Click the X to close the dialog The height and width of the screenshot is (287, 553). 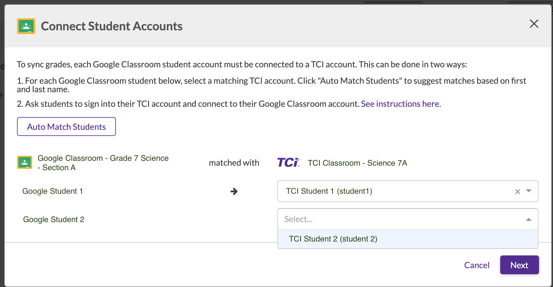pos(534,24)
